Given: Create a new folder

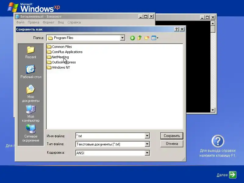Looking at the screenshot, I should click(x=147, y=38).
